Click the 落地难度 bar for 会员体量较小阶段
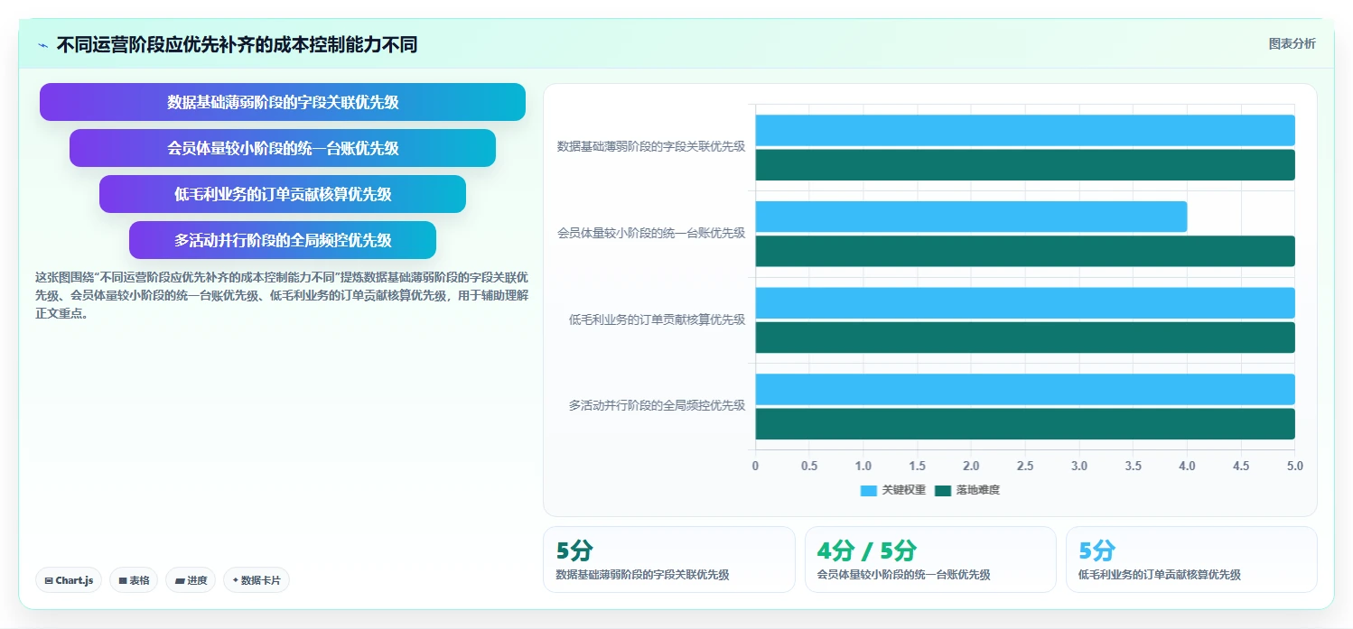Viewport: 1353px width, 629px height. [1025, 251]
